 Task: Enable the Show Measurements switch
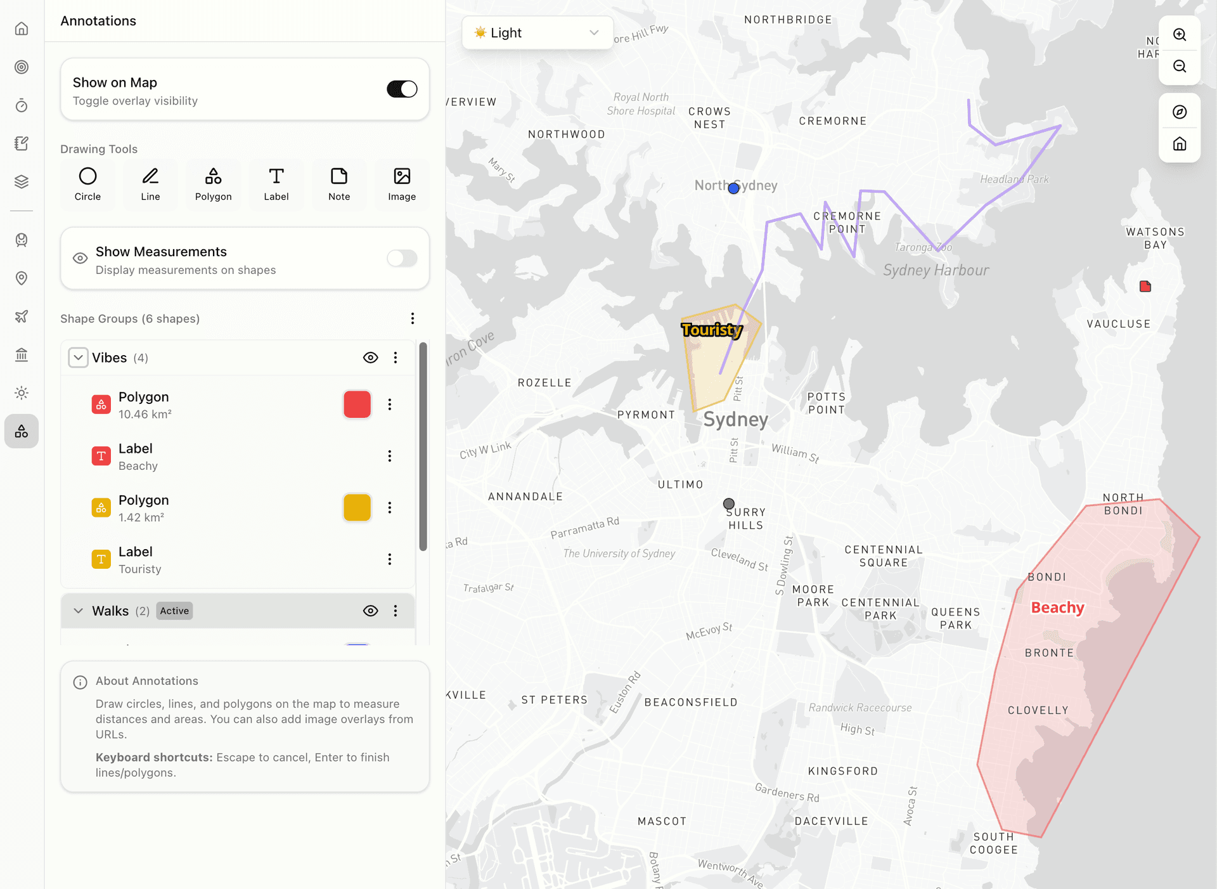pyautogui.click(x=402, y=258)
